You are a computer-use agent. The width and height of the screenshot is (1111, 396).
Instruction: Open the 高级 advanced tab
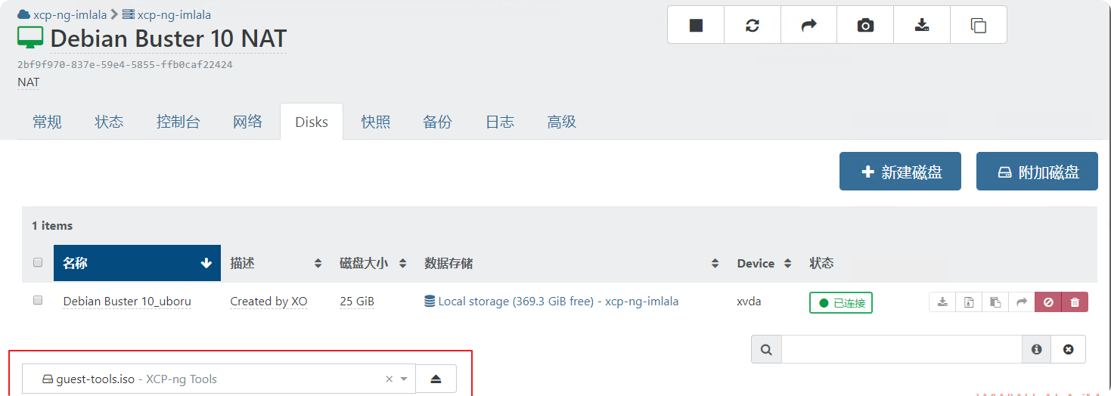[x=562, y=122]
